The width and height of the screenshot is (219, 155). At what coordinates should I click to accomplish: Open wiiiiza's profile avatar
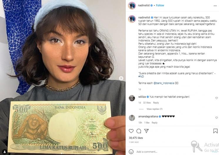coord(132,98)
